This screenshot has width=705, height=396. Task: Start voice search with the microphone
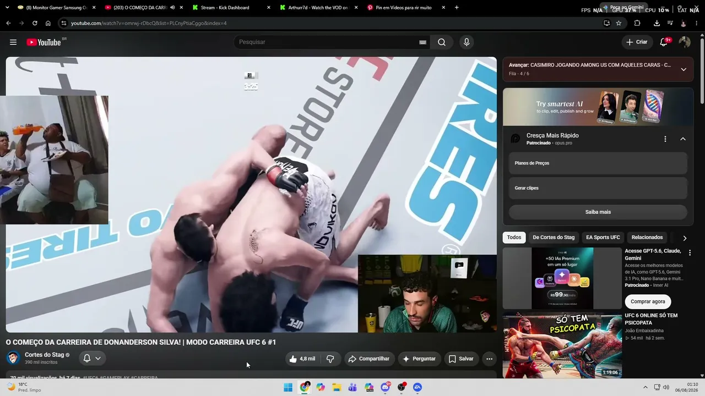tap(467, 42)
